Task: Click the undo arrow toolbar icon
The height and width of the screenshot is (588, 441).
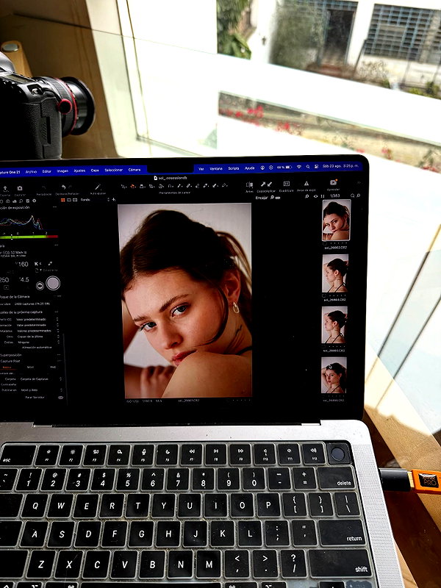Action: coord(64,187)
